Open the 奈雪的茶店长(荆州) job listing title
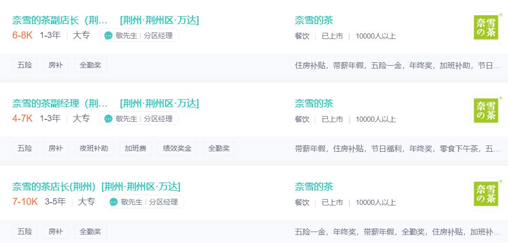 click(54, 186)
